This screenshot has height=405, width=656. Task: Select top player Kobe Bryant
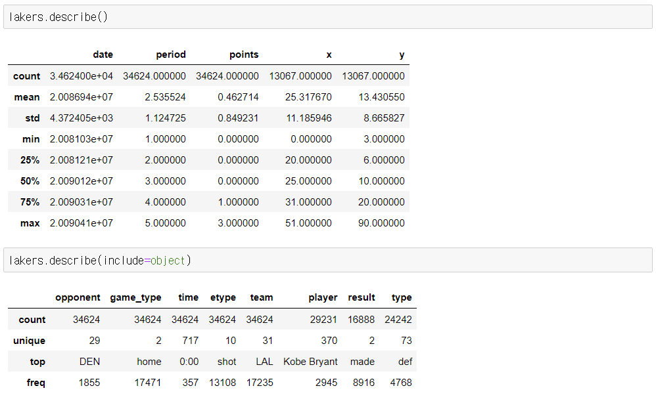pos(310,362)
